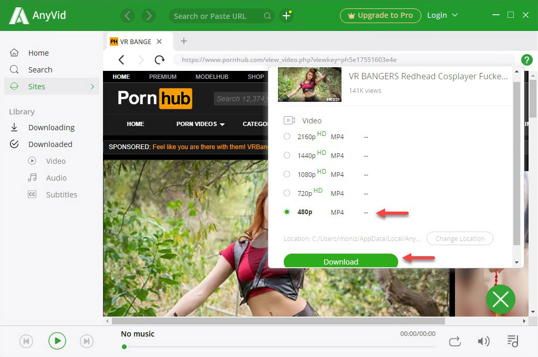Close the popup with green X button
Viewport: 538px width, 357px height.
pyautogui.click(x=501, y=299)
